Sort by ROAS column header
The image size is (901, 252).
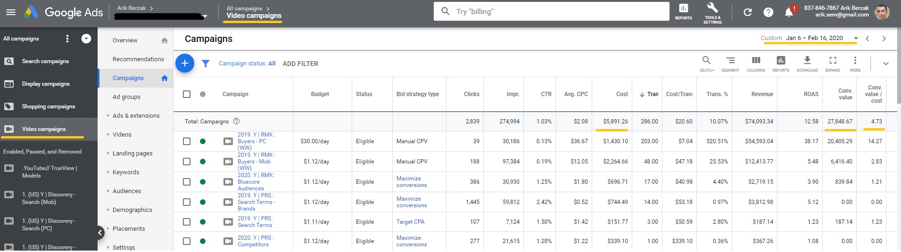tap(811, 94)
